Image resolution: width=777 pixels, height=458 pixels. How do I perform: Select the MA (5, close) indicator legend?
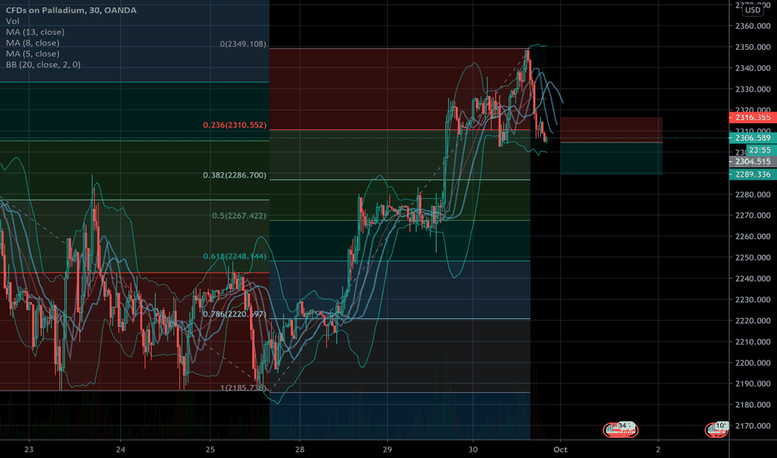pyautogui.click(x=33, y=53)
